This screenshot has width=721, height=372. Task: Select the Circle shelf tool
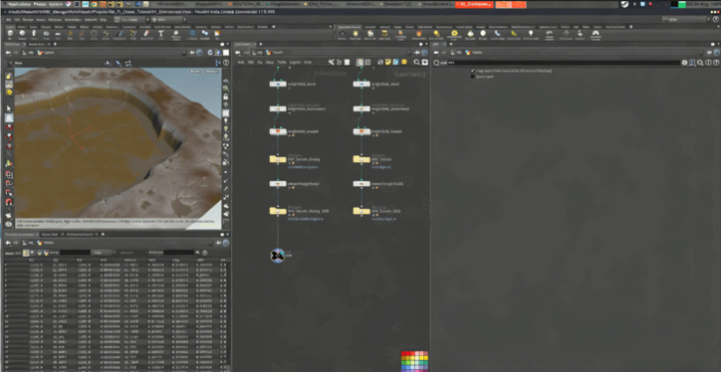click(94, 35)
